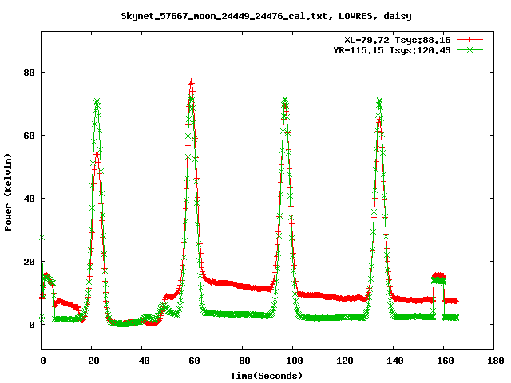The height and width of the screenshot is (383, 511).
Task: Click the red peak marker near 60 seconds
Action: pyautogui.click(x=192, y=81)
